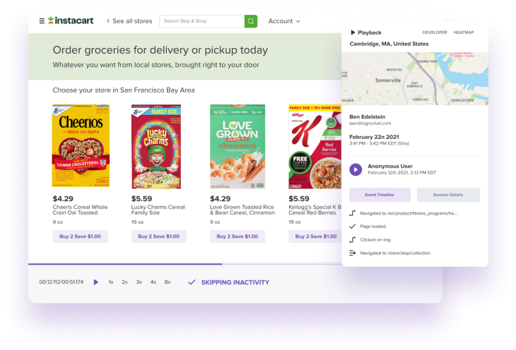
Task: Click the ben@logrocket.com email
Action: click(x=370, y=123)
